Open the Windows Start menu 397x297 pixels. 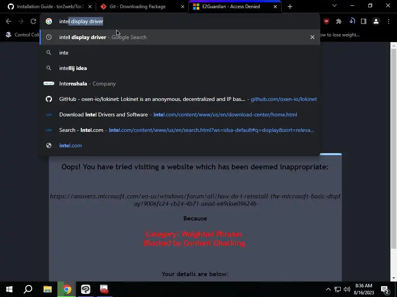point(9,289)
